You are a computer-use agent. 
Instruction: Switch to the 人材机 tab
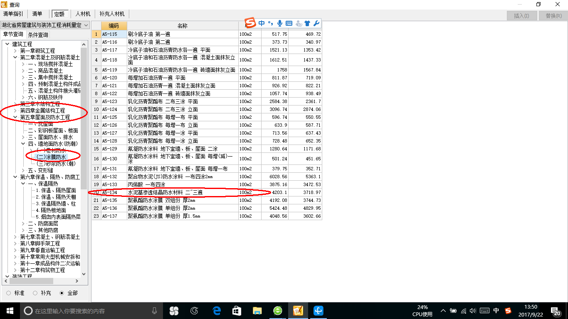(x=83, y=14)
